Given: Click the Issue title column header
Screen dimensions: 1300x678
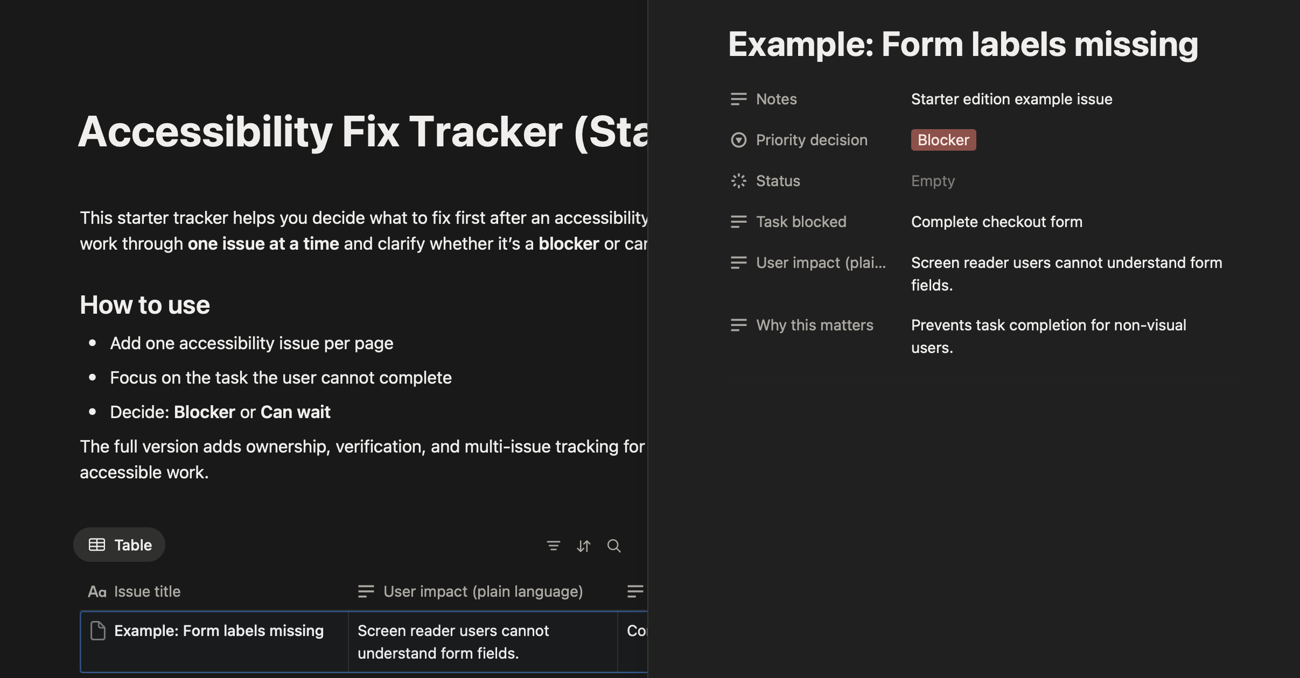Looking at the screenshot, I should [x=147, y=591].
